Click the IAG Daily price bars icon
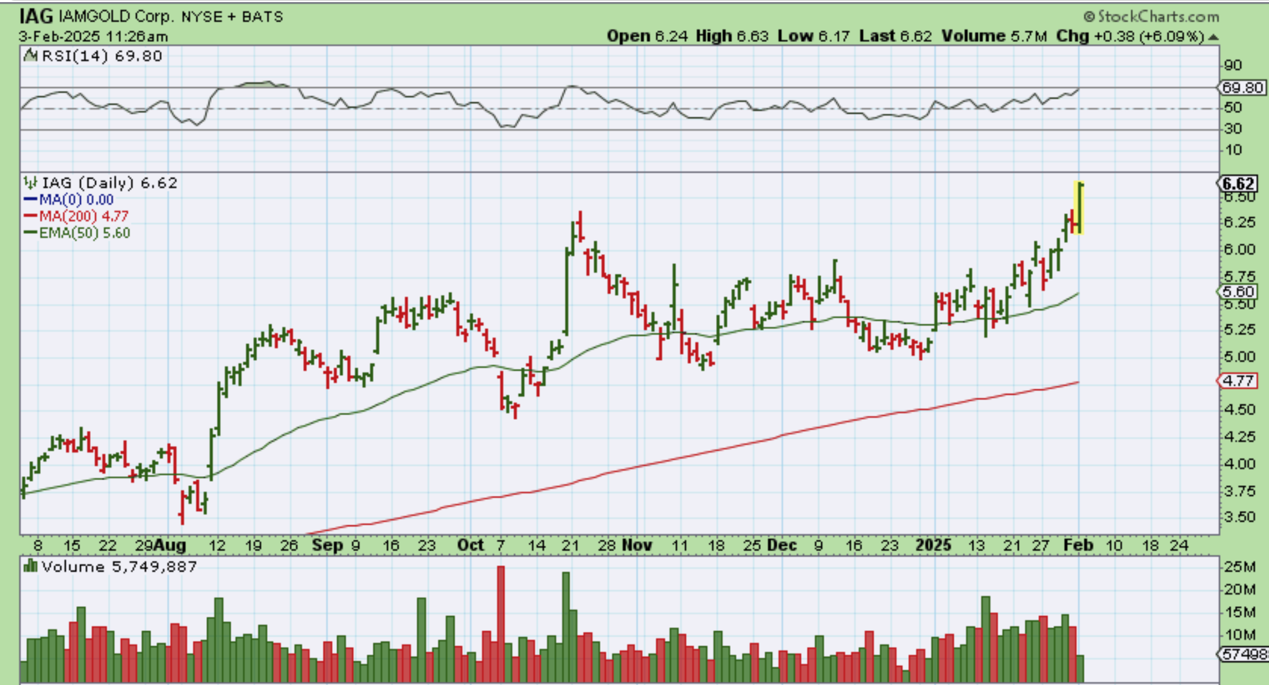Screen dimensions: 1269x685 [x=30, y=183]
